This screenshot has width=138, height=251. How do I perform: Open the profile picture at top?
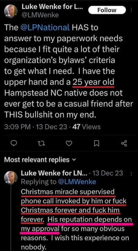(11, 11)
